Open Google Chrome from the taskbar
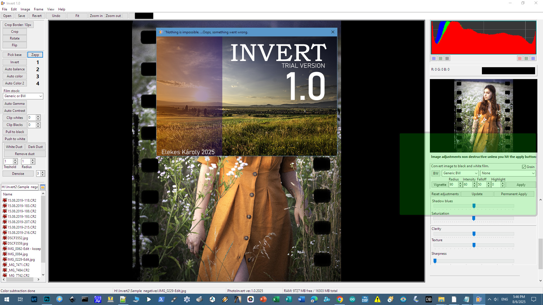543x305 pixels. [340, 299]
